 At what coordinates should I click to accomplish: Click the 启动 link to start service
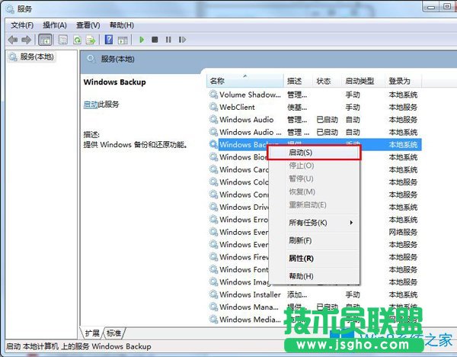(90, 105)
